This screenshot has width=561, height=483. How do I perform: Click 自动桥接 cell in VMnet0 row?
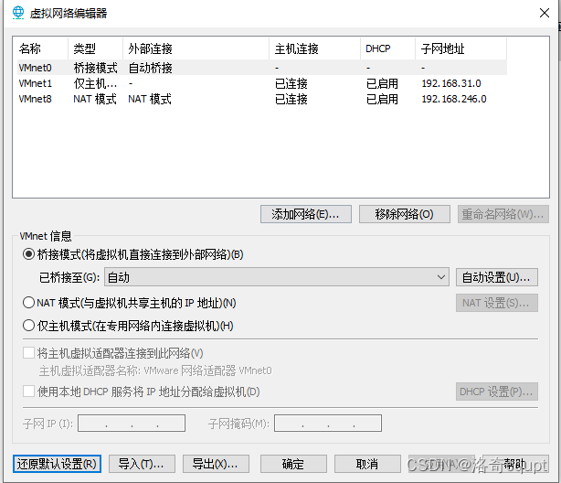[x=150, y=68]
